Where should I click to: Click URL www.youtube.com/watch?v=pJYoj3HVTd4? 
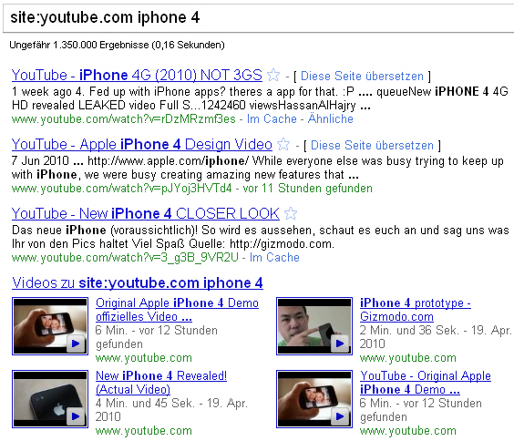point(121,189)
